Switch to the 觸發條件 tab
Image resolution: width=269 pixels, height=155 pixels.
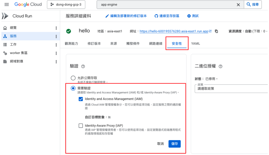133,43
